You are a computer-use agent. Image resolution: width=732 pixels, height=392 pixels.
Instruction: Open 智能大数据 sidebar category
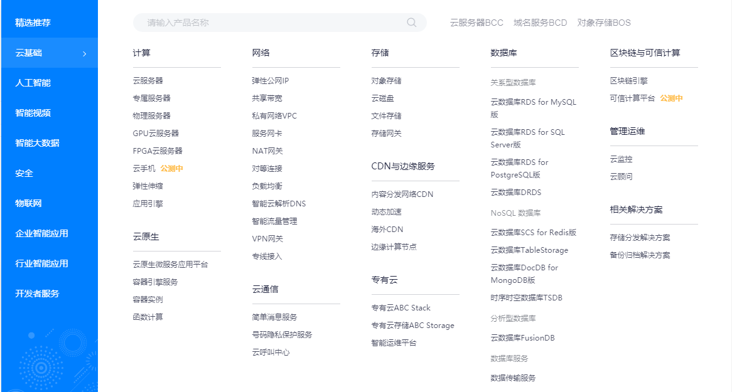[37, 143]
